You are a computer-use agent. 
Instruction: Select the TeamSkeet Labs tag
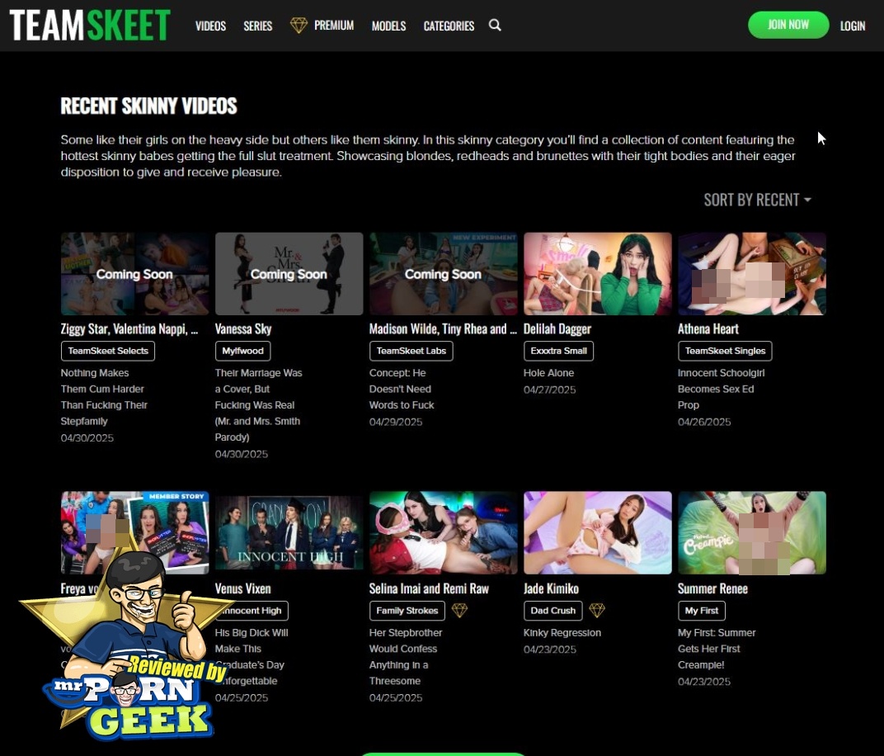pos(411,351)
